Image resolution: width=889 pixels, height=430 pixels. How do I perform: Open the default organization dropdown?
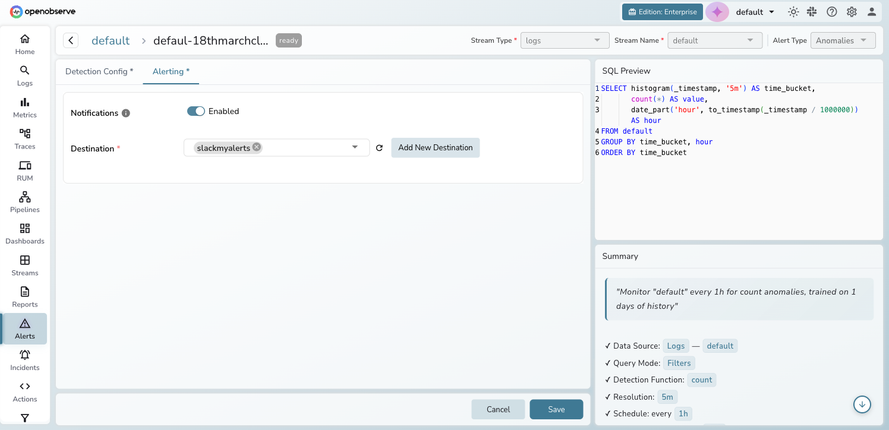[755, 11]
